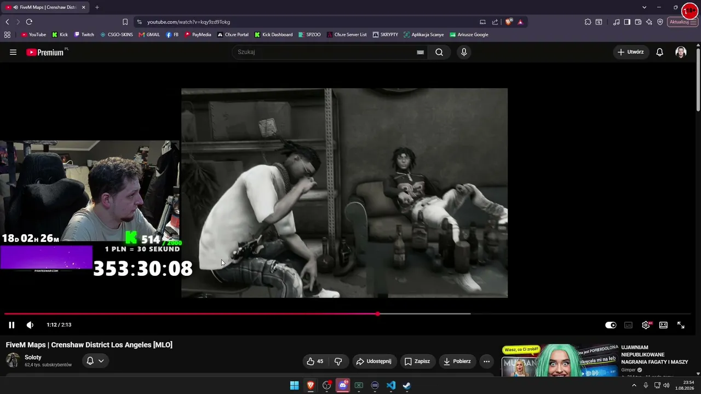Click the subtitles button
This screenshot has height=394, width=701.
628,325
